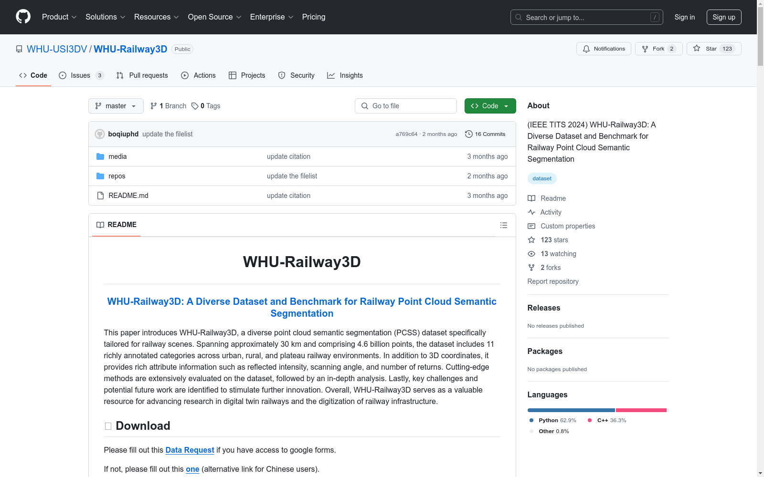Click the repository icon beside WHU-USI3DV
Viewport: 764px width, 477px height.
click(19, 49)
